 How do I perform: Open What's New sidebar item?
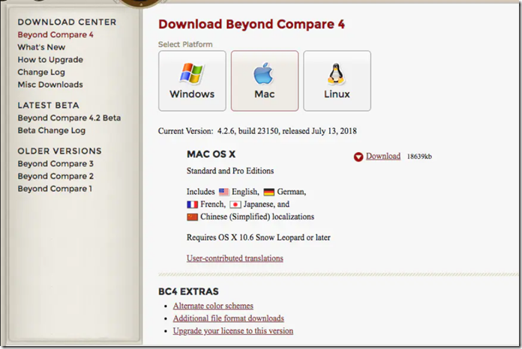[x=41, y=47]
